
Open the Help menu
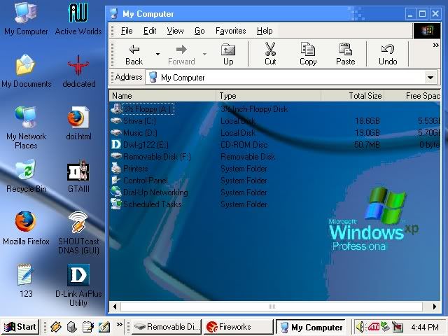[x=265, y=31]
